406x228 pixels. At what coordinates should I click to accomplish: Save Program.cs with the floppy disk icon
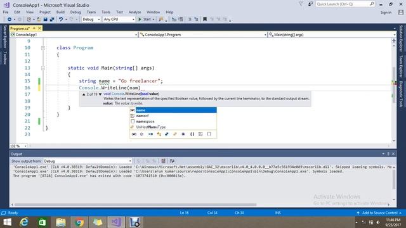(x=45, y=20)
